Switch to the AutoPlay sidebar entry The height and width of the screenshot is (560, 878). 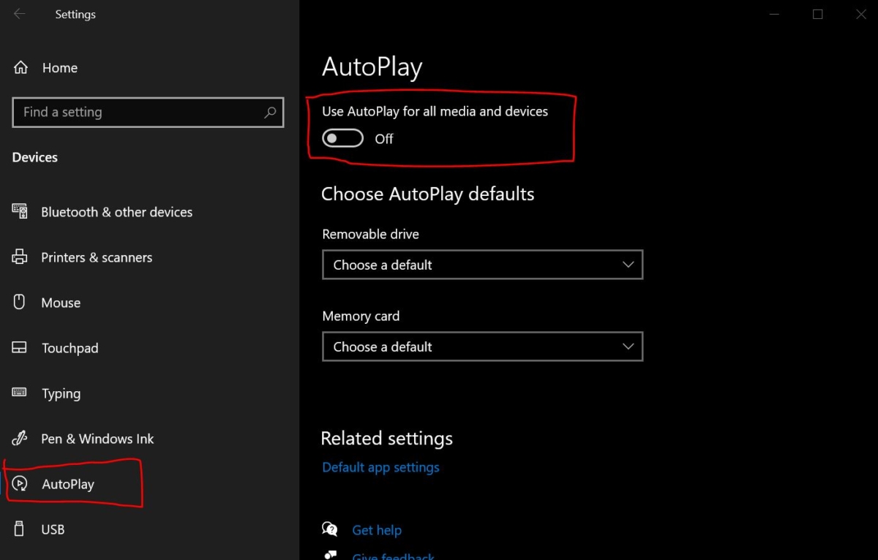68,484
